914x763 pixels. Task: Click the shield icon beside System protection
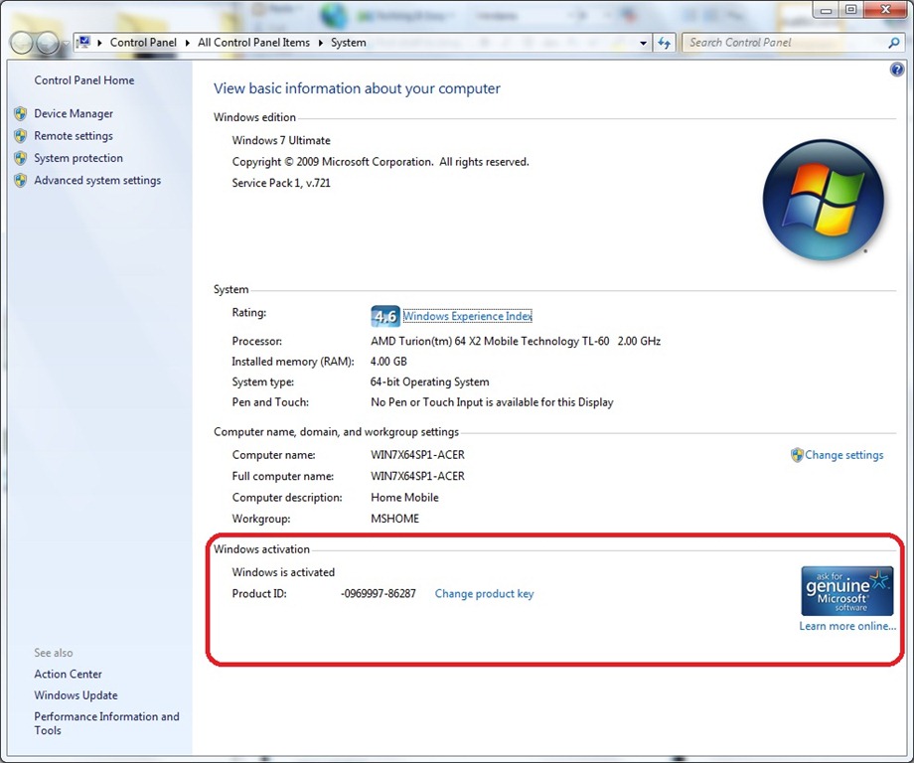[21, 158]
